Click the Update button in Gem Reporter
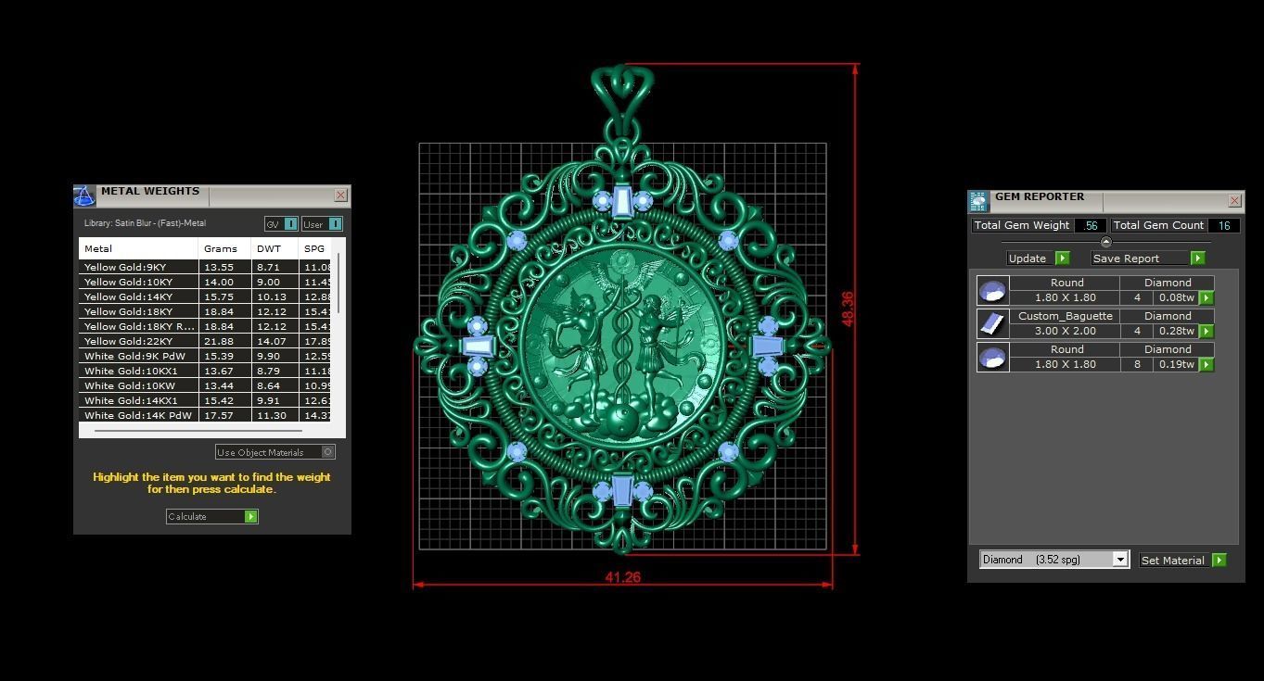The image size is (1264, 681). click(x=1038, y=259)
